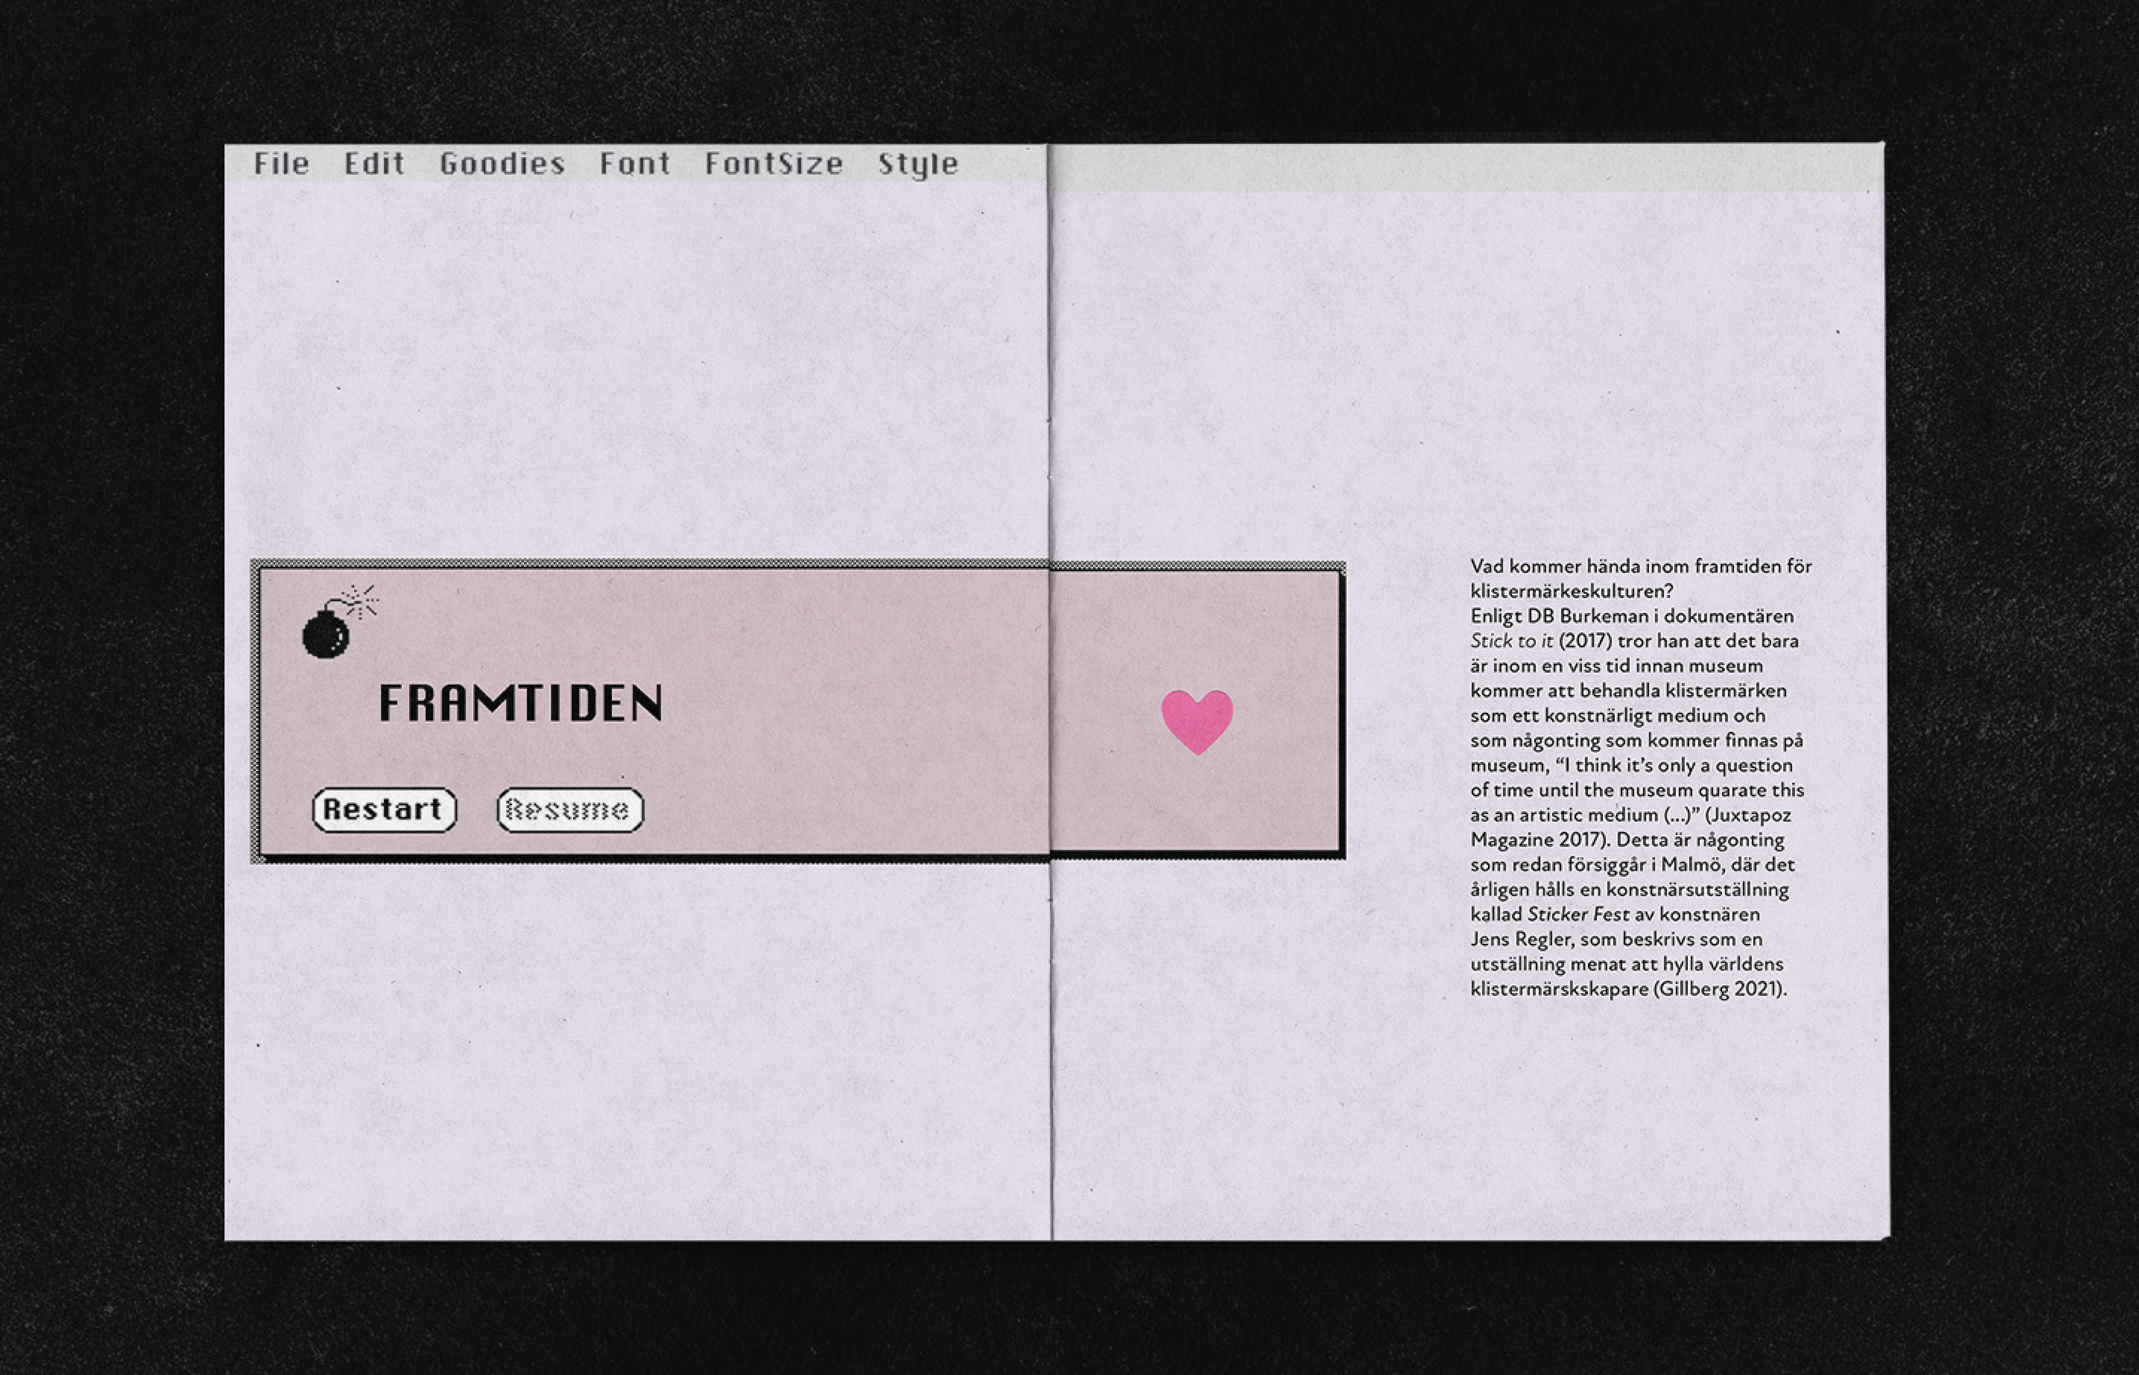
Task: Open the Goodies menu
Action: 502,163
